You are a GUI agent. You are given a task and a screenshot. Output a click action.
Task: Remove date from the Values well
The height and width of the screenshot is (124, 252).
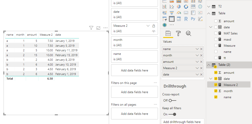tap(201, 75)
